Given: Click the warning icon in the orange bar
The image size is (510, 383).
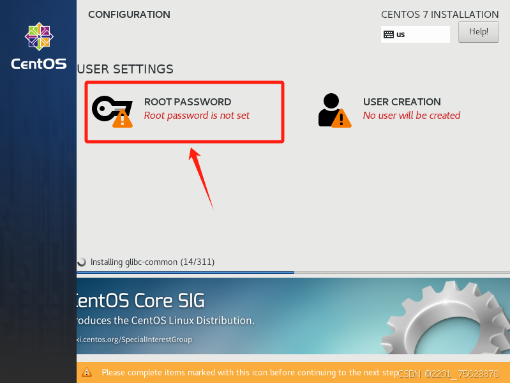Looking at the screenshot, I should (87, 372).
